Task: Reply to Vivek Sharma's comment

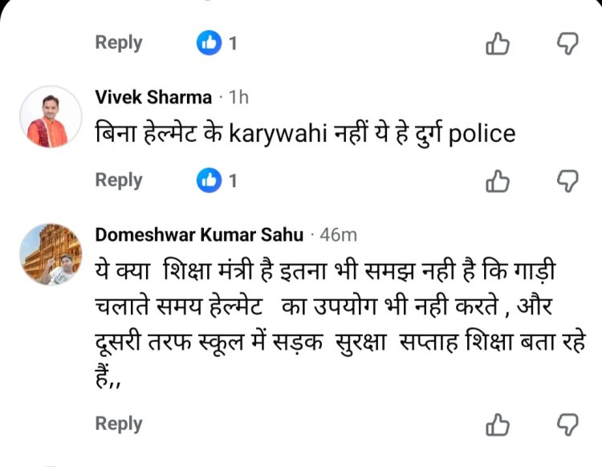Action: click(119, 180)
